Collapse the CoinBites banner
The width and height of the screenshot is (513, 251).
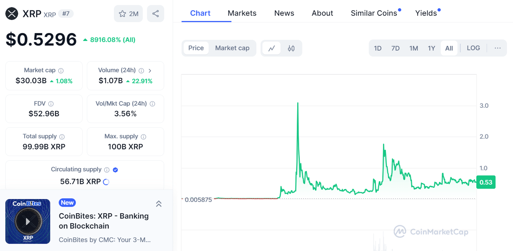point(159,203)
